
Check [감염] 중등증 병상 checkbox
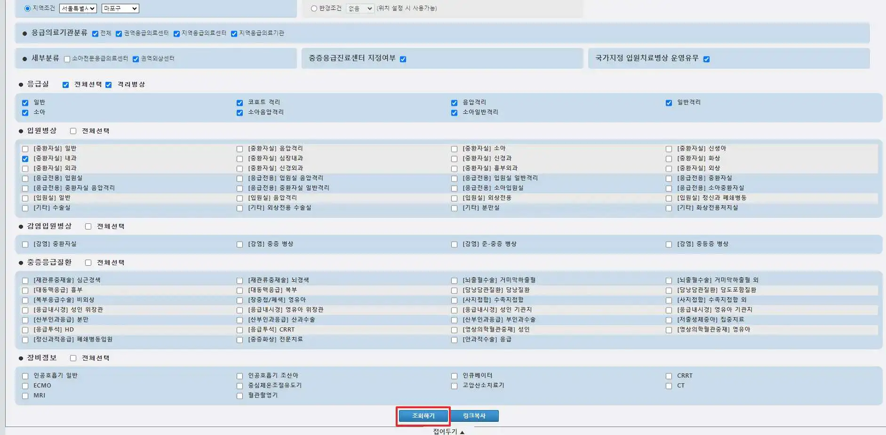(x=669, y=244)
